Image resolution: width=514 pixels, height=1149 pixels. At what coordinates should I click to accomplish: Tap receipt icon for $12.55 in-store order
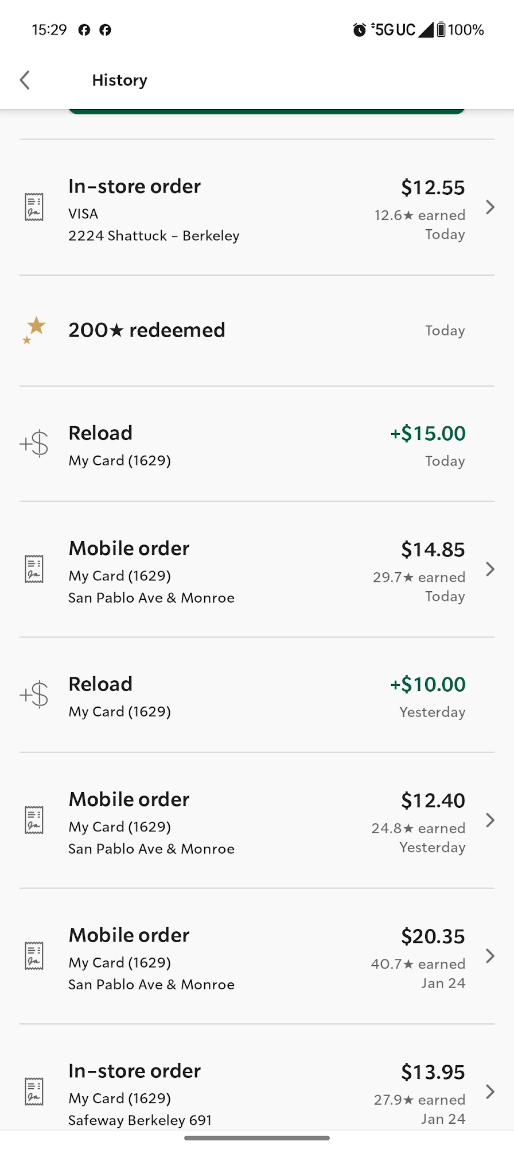coord(34,207)
